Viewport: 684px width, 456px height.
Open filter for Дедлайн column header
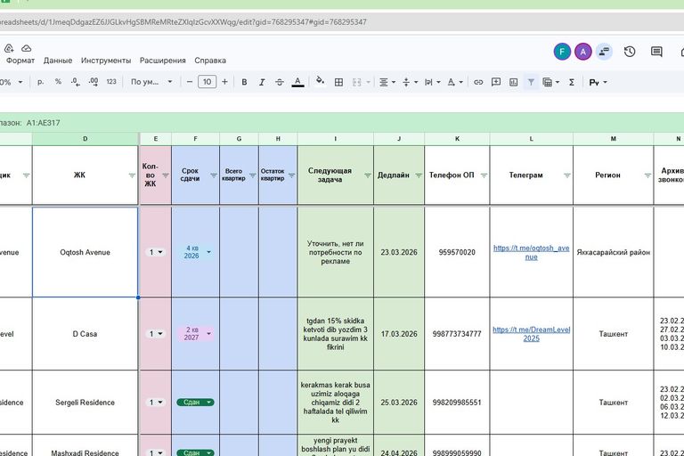point(418,175)
